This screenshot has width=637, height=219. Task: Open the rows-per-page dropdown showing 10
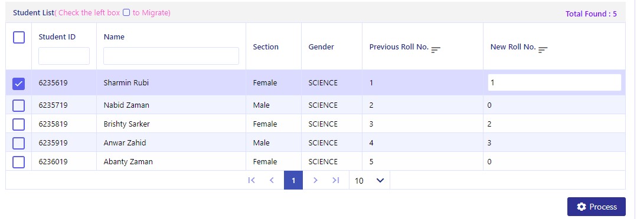pyautogui.click(x=370, y=180)
